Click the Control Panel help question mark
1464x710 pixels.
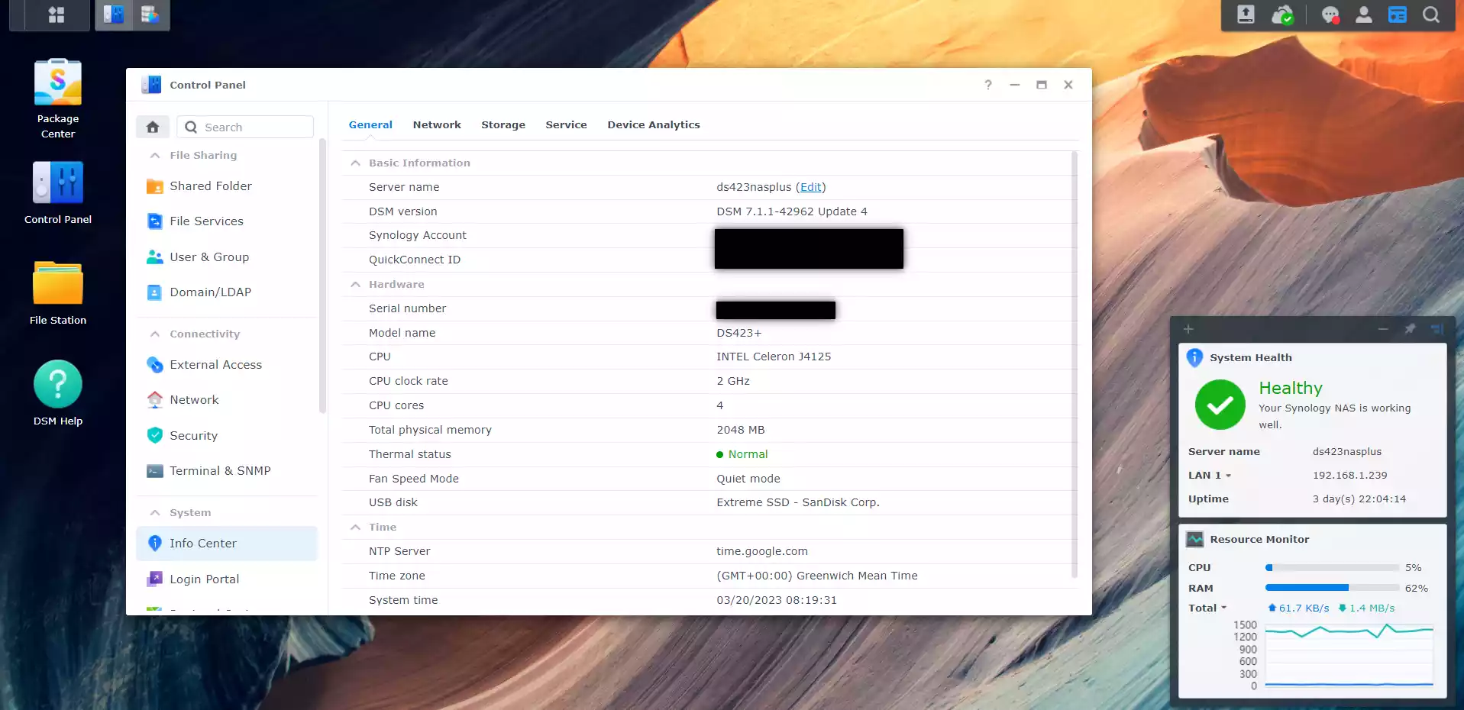988,85
